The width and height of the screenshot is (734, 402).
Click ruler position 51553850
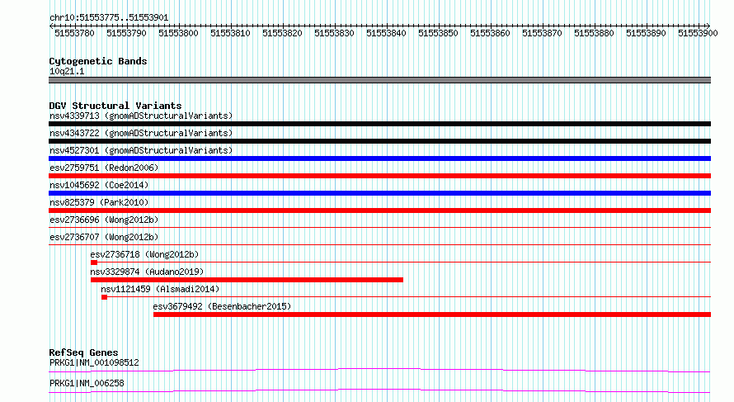click(438, 33)
